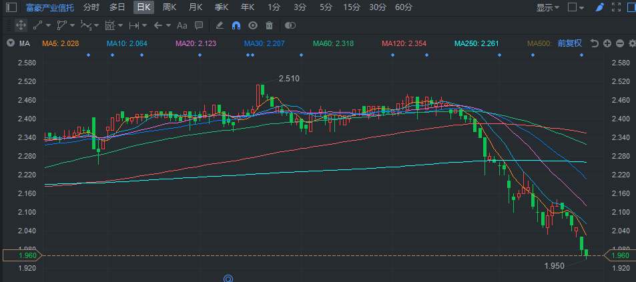Switch to the 周K weekly chart tab
The image size is (636, 282).
click(170, 7)
